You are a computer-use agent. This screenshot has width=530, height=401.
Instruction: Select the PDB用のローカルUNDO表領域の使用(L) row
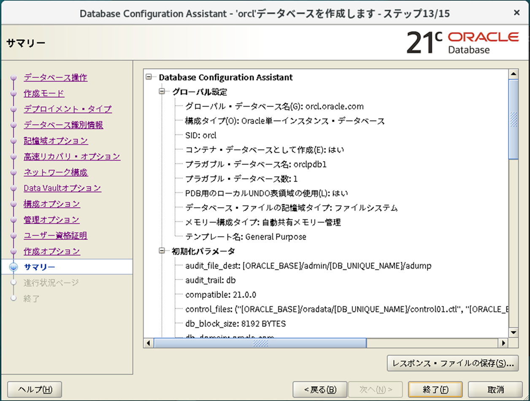pyautogui.click(x=267, y=193)
